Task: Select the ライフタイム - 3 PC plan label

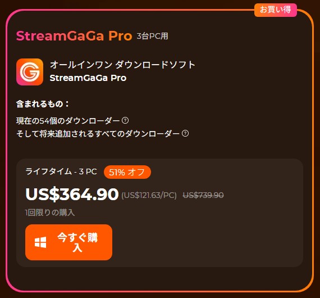Action: click(61, 171)
